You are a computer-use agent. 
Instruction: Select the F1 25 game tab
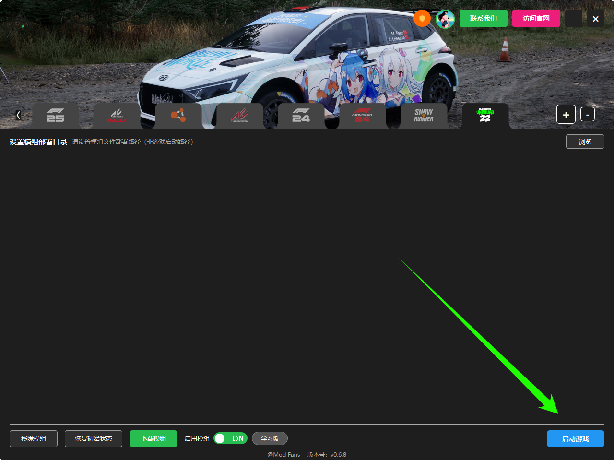pos(56,116)
